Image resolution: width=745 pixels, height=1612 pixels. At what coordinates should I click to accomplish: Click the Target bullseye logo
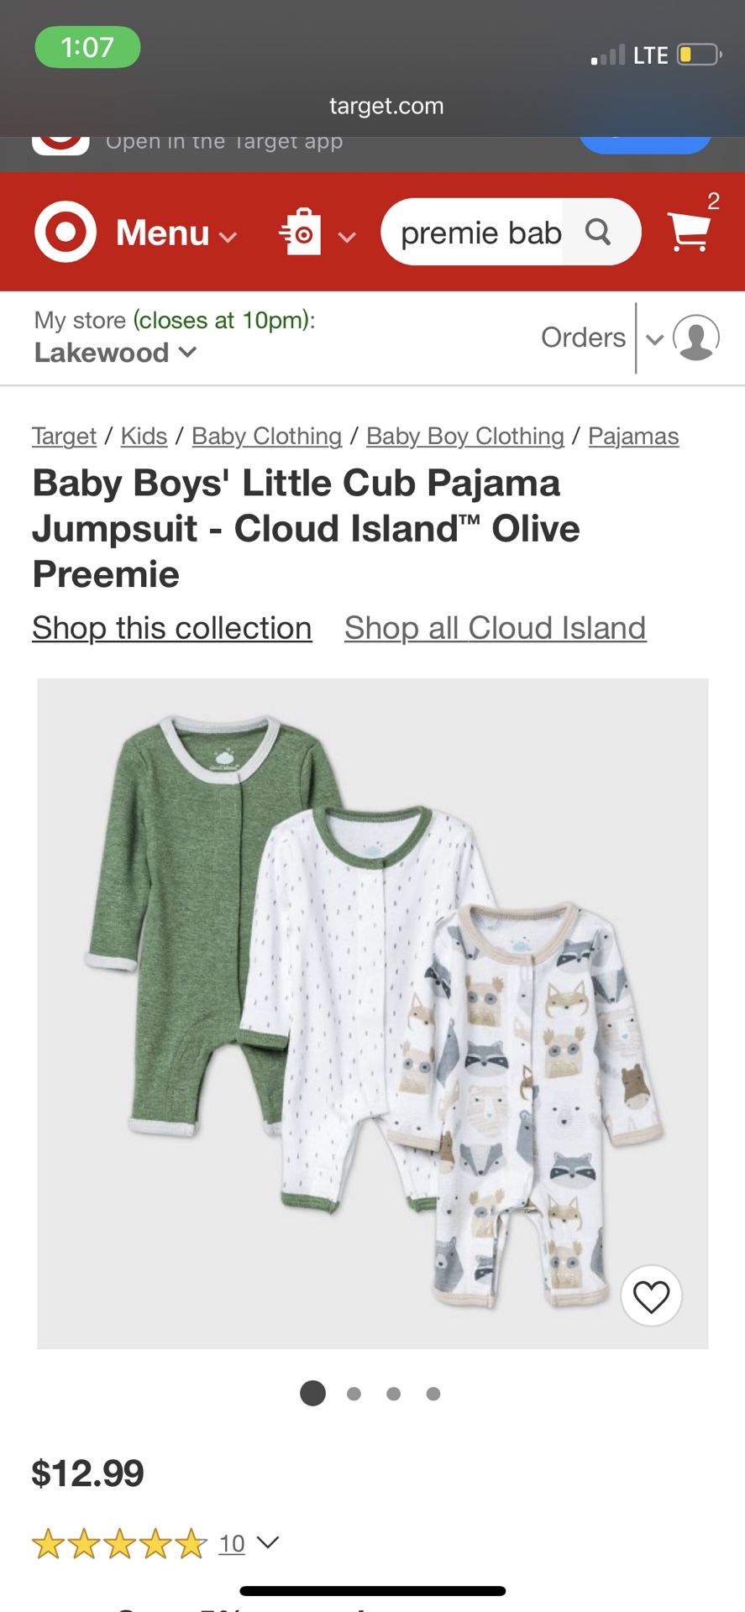click(66, 232)
